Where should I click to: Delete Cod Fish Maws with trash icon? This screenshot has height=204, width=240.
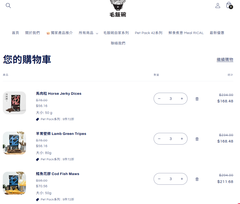[197, 179]
